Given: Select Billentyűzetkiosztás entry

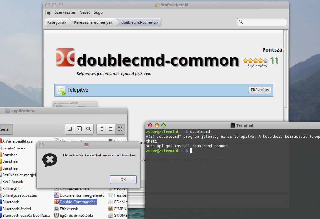Looking at the screenshot, I should click(x=19, y=195).
